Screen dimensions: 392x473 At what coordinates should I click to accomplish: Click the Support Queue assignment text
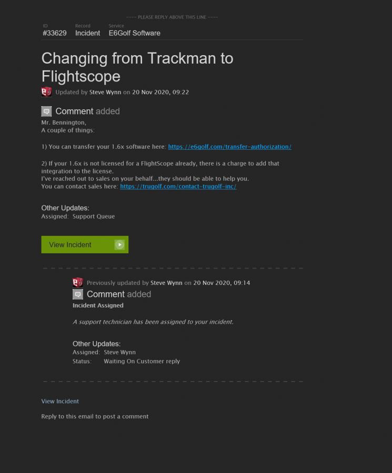click(x=94, y=217)
